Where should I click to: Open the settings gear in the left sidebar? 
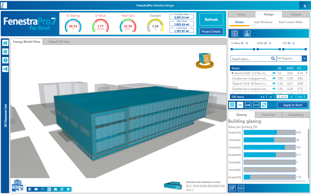(5, 51)
